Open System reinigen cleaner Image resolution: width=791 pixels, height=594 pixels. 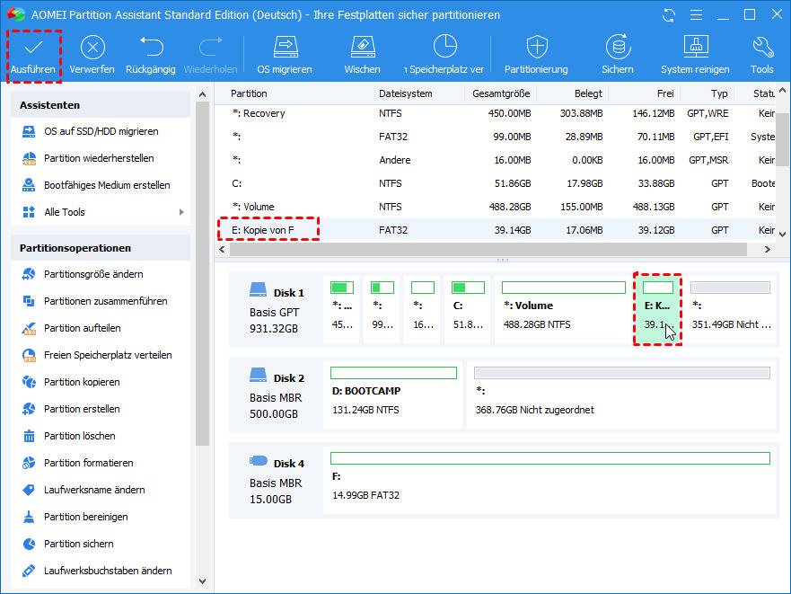coord(696,48)
